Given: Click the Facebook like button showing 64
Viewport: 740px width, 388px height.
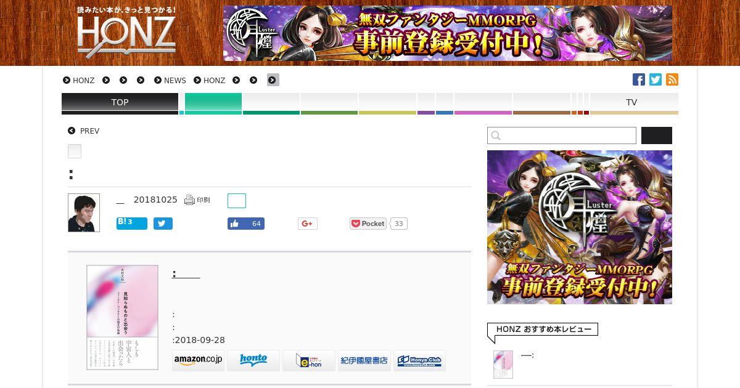Looking at the screenshot, I should coord(246,224).
